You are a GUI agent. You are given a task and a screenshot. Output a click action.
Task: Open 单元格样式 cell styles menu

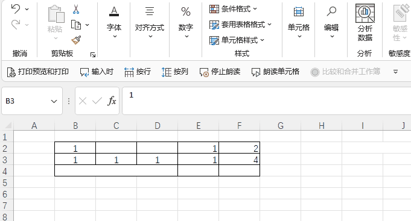pos(237,40)
